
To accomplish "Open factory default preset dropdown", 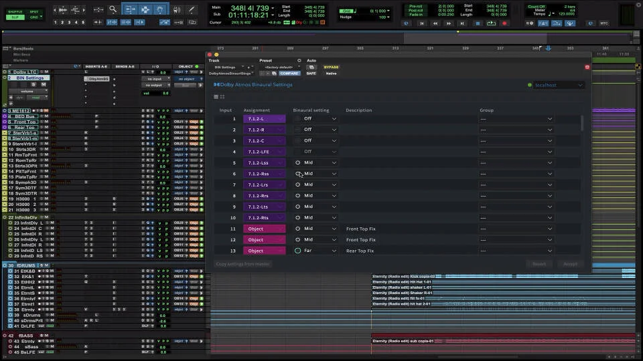I will point(281,67).
